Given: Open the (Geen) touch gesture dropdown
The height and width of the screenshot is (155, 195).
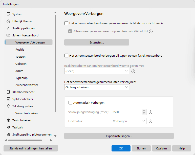Looking at the screenshot, I should click(97, 71).
